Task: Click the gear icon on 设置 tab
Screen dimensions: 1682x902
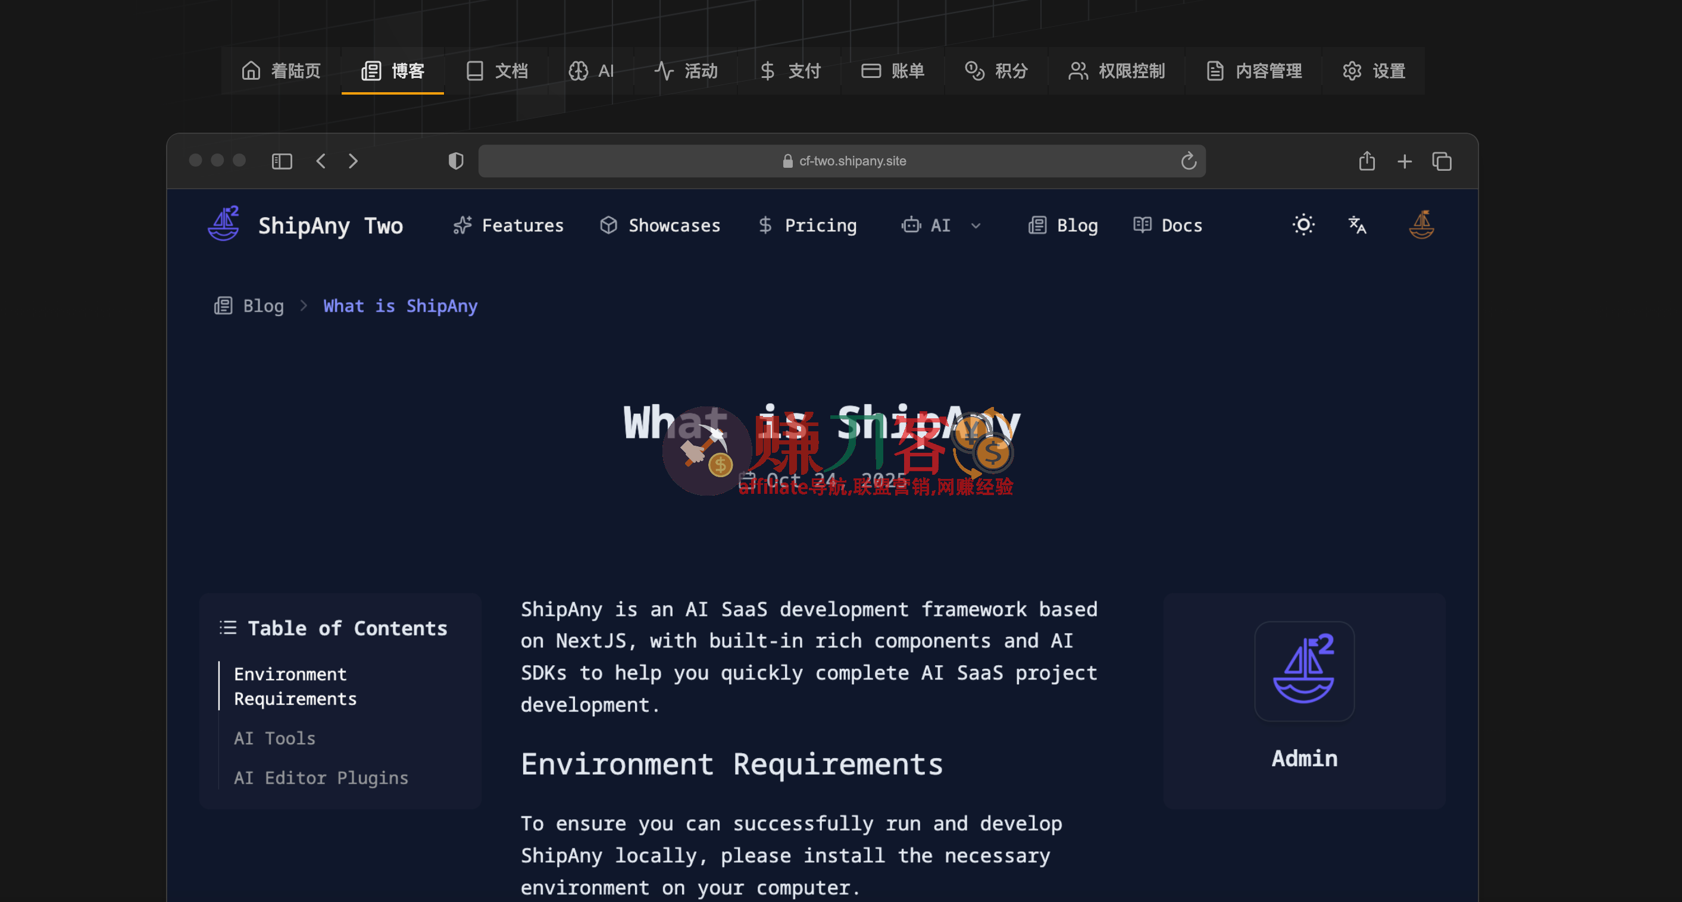Action: click(1352, 70)
